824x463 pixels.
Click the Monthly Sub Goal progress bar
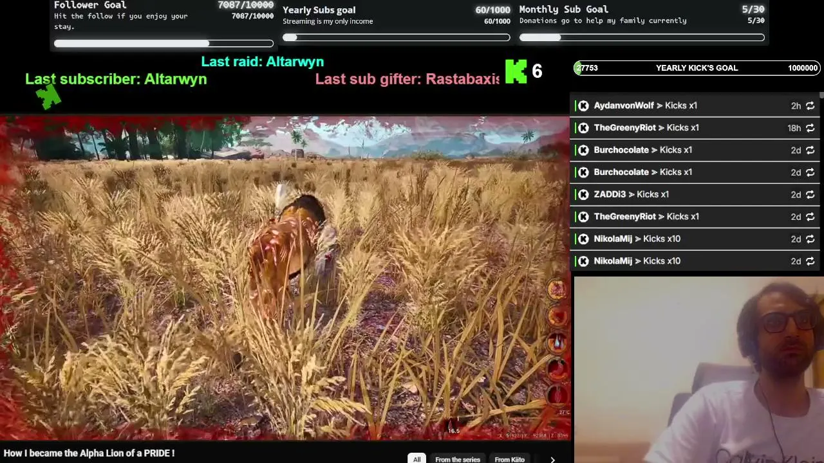(642, 37)
